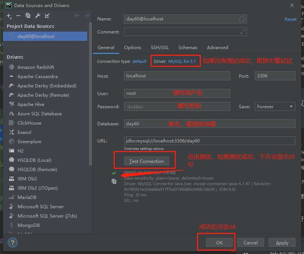This screenshot has width=304, height=254.
Task: Expand the Comment field editor
Action: click(243, 32)
